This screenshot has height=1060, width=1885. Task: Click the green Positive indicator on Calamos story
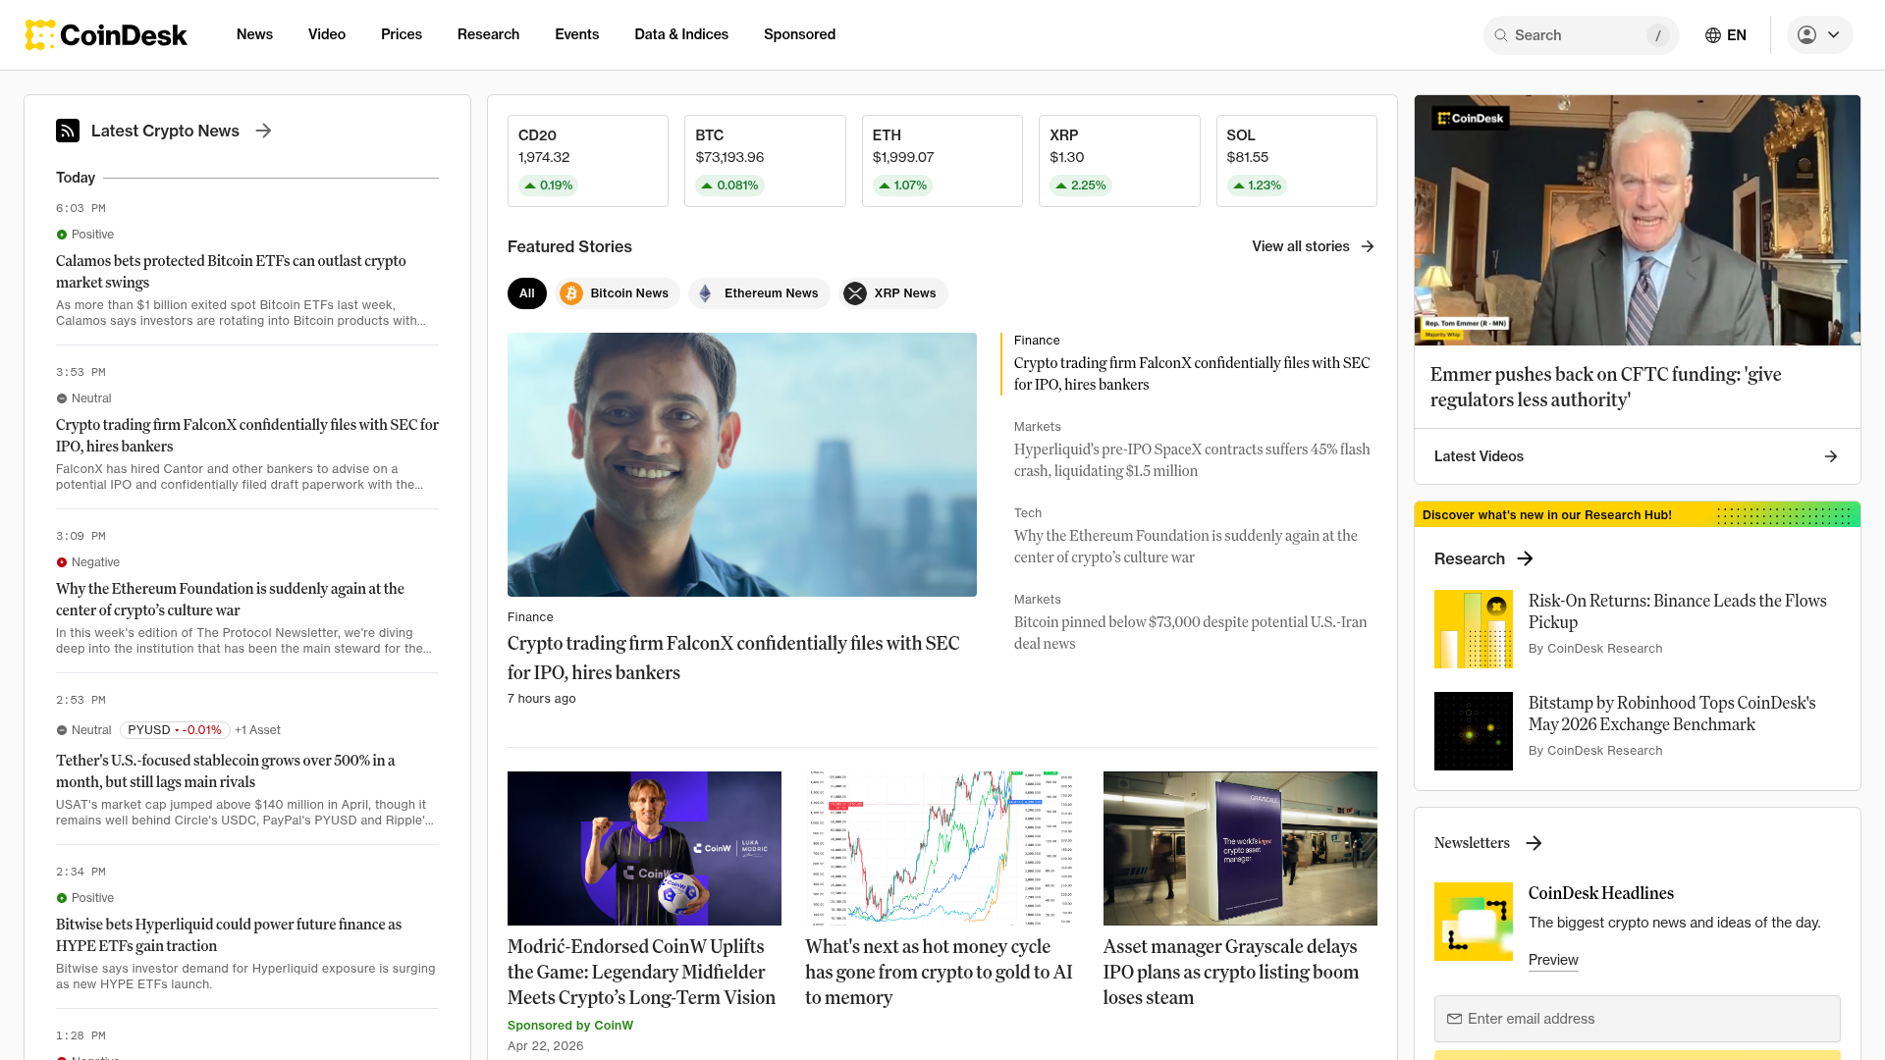tap(62, 235)
